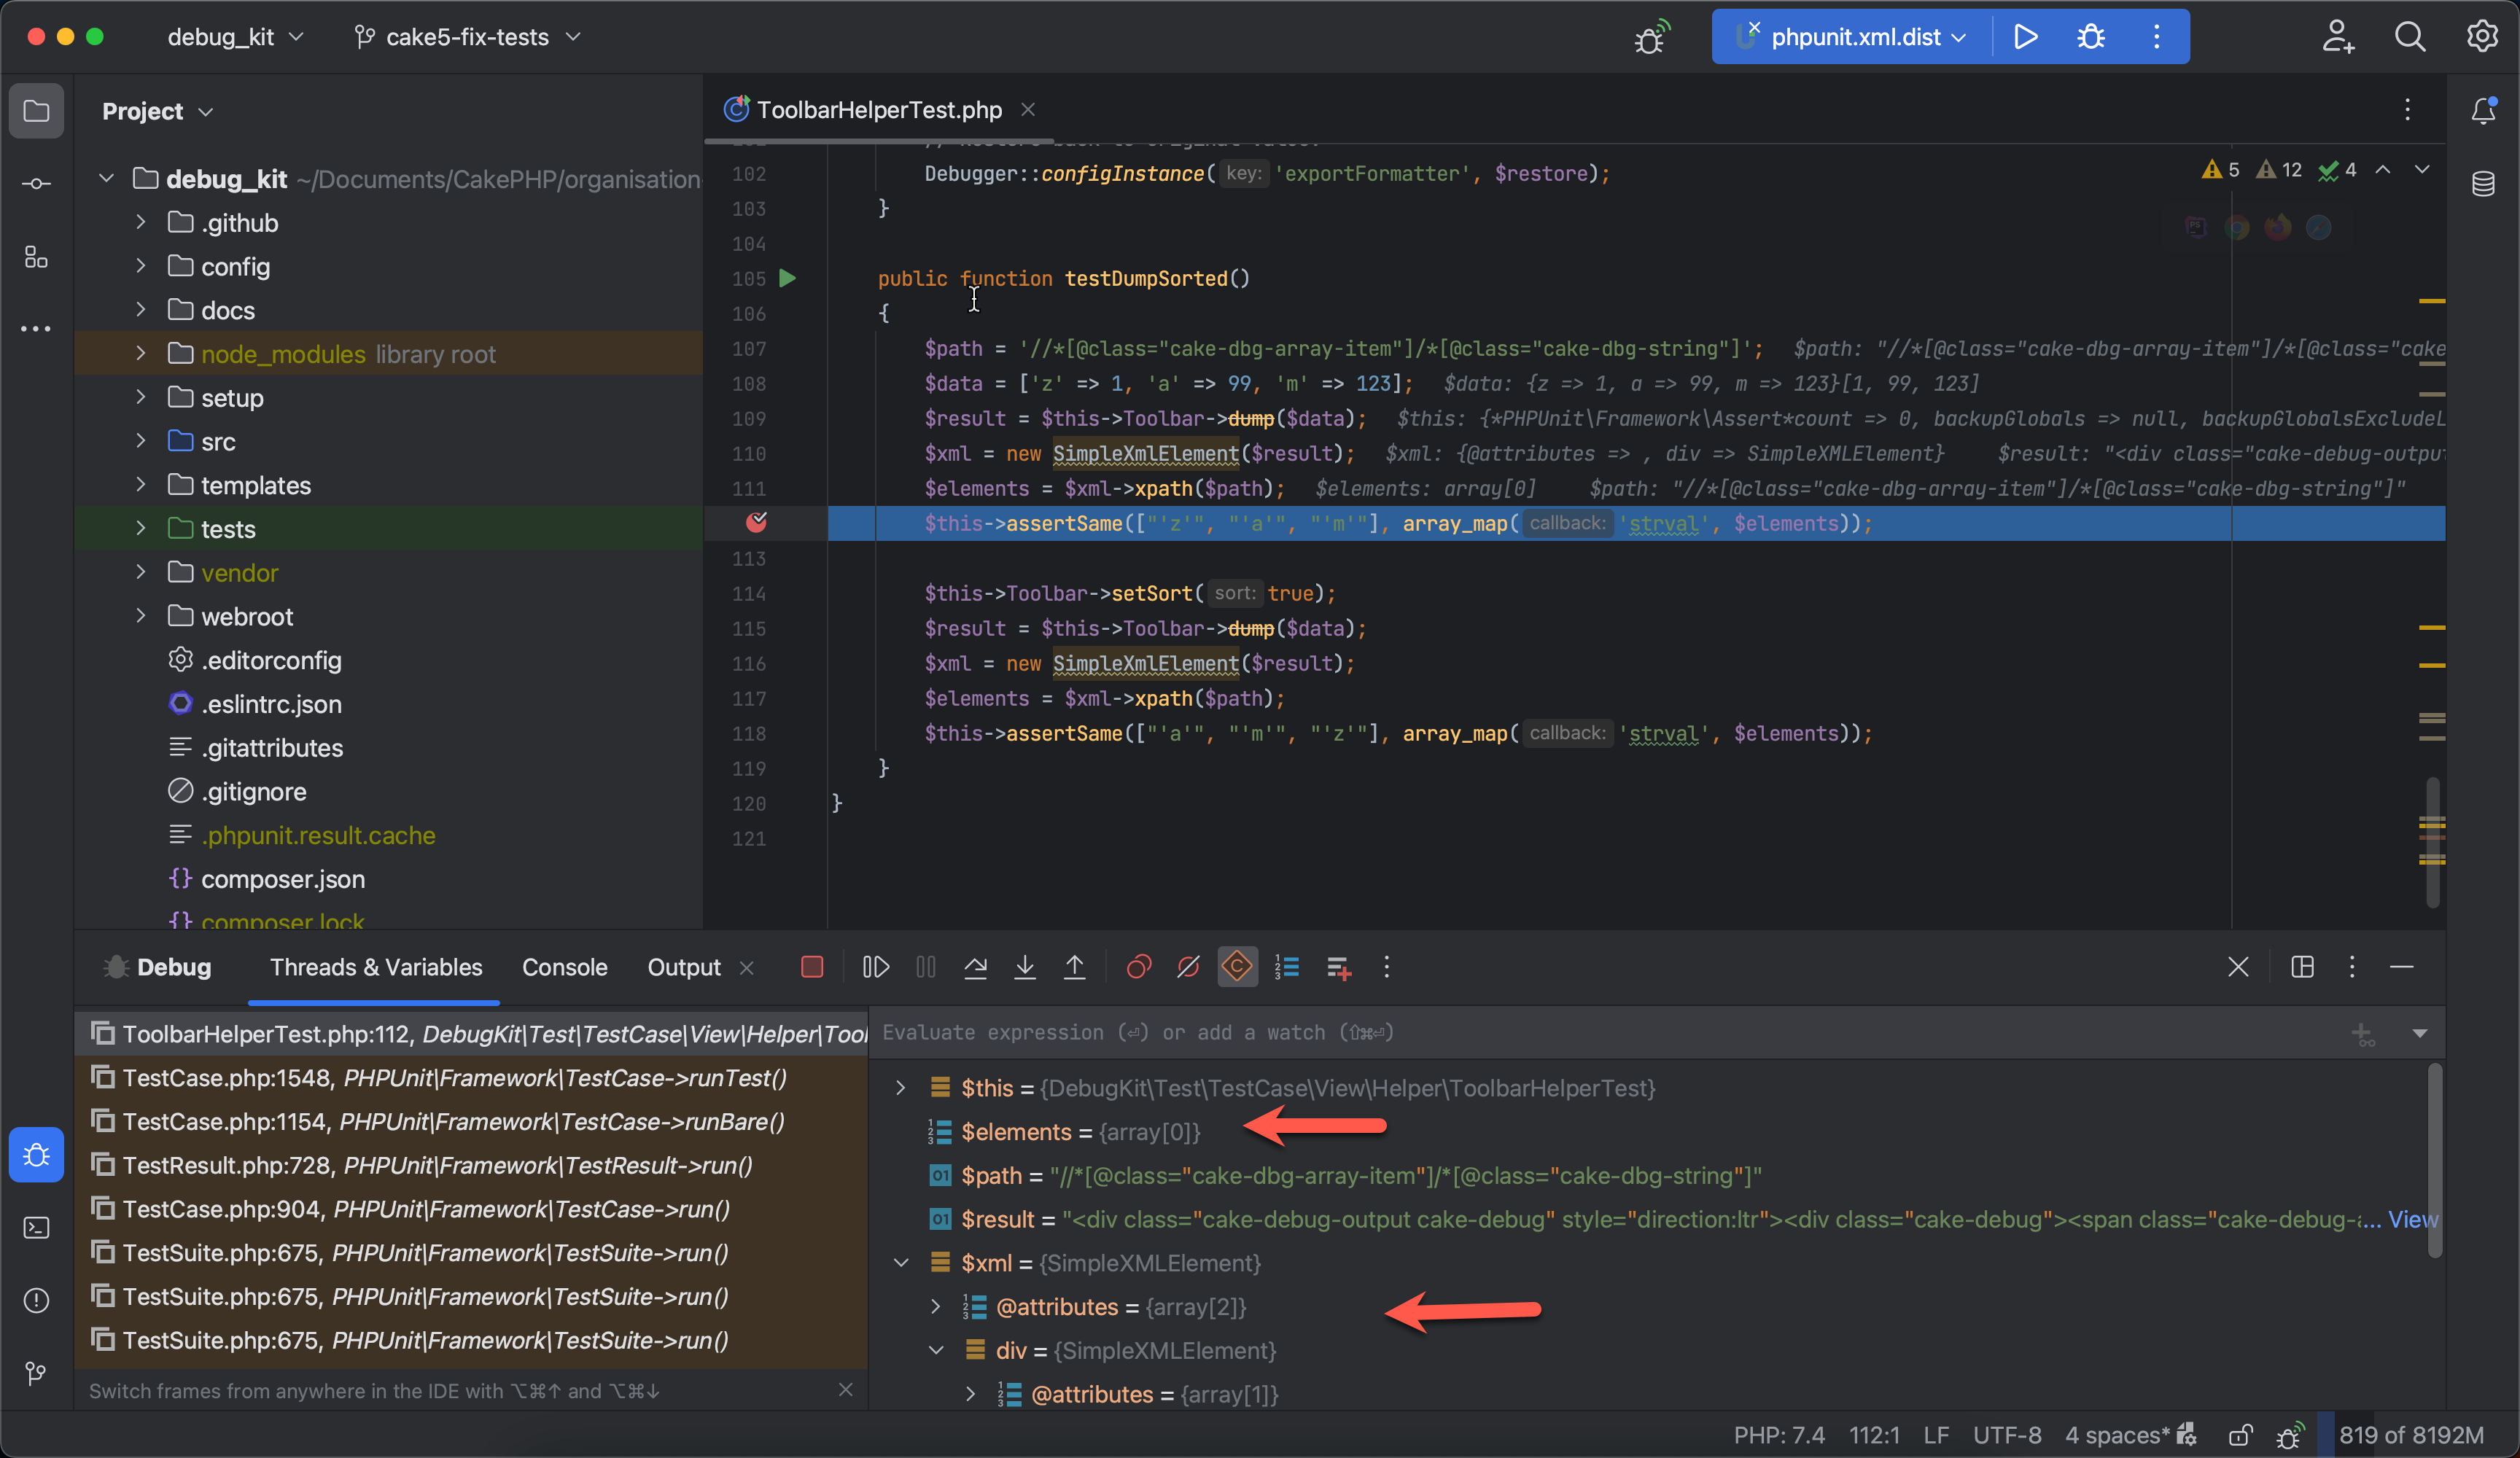Switch to the Output tab
The width and height of the screenshot is (2520, 1458).
click(683, 967)
